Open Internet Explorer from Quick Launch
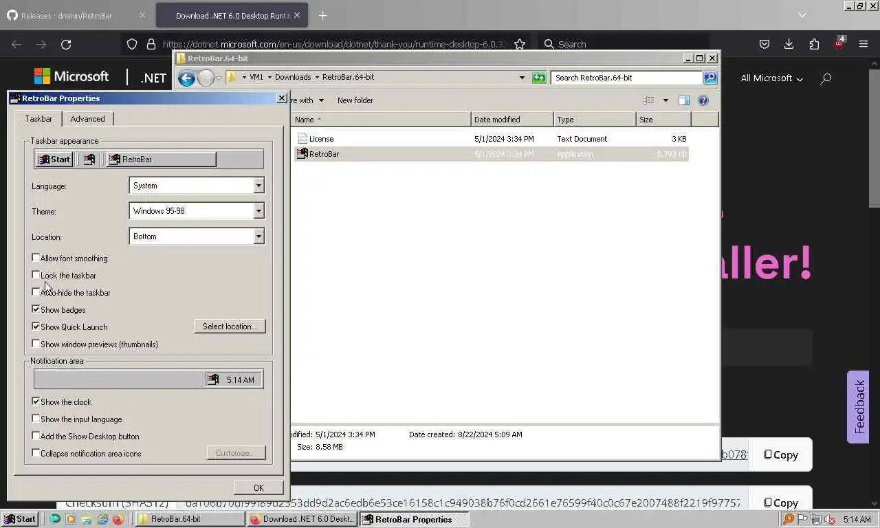The height and width of the screenshot is (528, 880). click(102, 519)
